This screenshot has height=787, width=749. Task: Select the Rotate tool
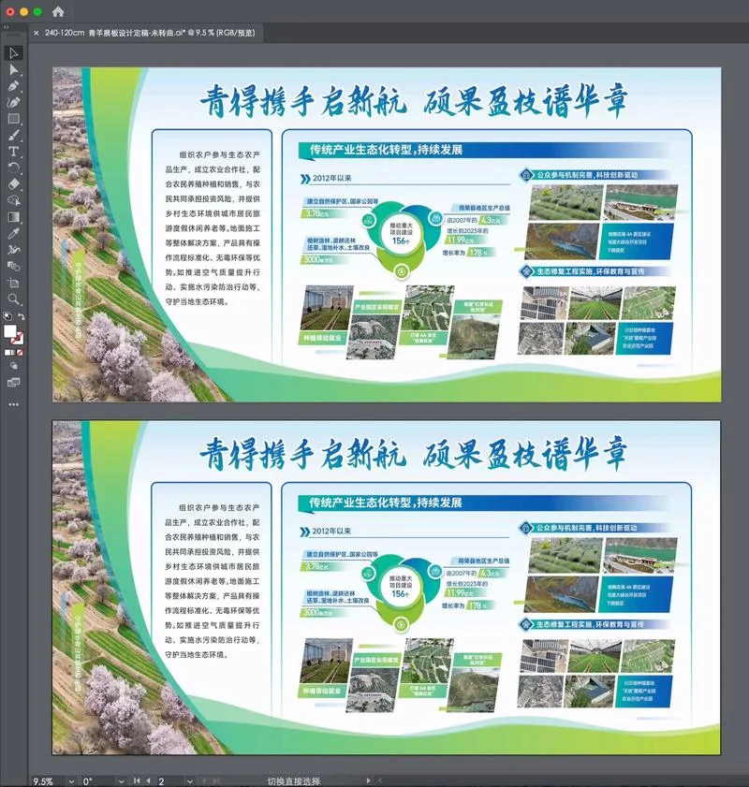(13, 168)
